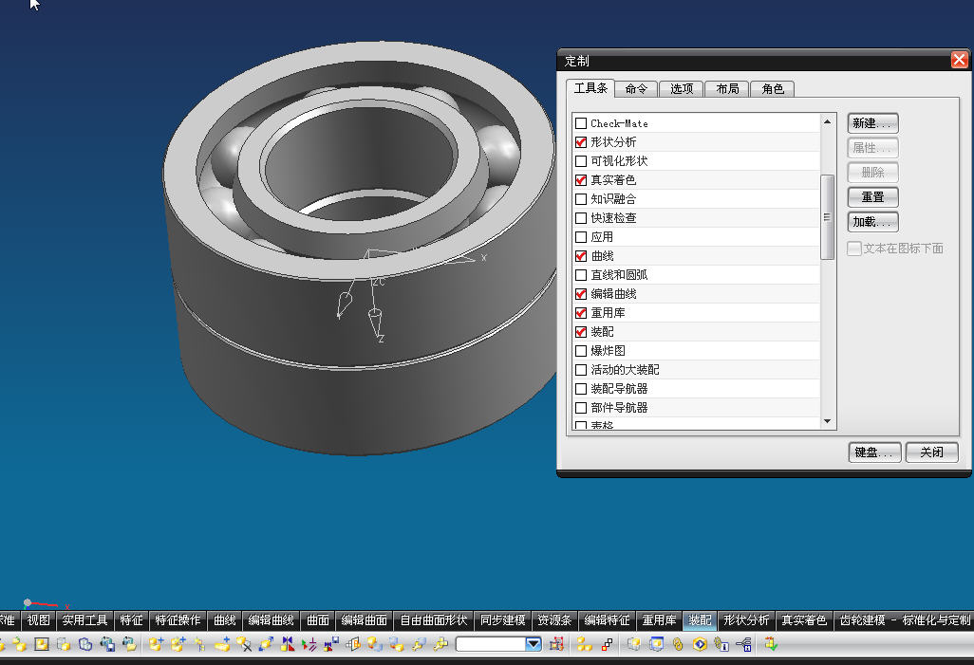Uncheck the 重用库 checkbox
Image resolution: width=974 pixels, height=665 pixels.
581,312
